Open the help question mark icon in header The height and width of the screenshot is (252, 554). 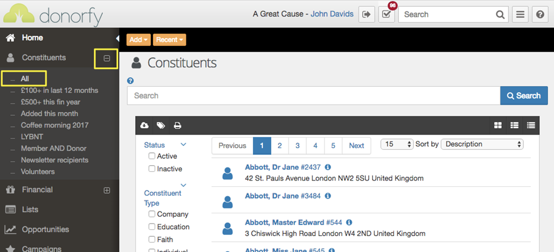pos(540,15)
